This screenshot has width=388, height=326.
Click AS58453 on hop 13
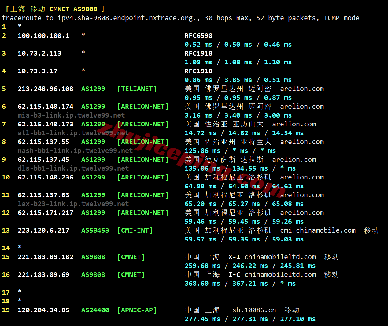pos(95,230)
